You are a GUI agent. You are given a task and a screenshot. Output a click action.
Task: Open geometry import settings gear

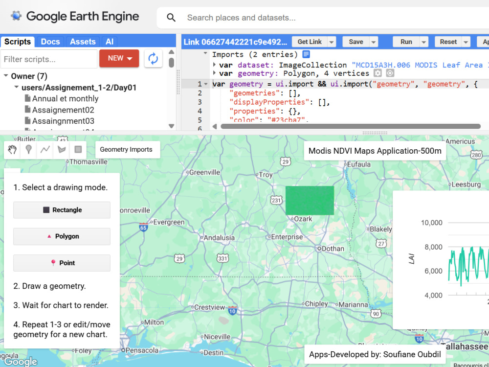click(x=378, y=73)
